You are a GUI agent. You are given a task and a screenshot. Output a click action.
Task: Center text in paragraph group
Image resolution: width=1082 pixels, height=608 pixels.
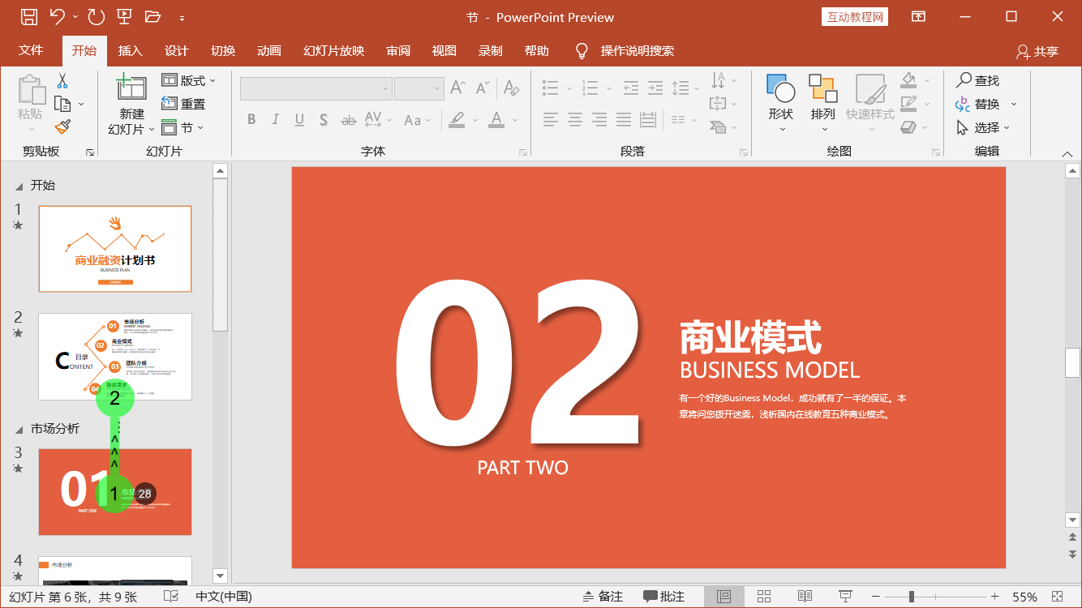point(575,120)
